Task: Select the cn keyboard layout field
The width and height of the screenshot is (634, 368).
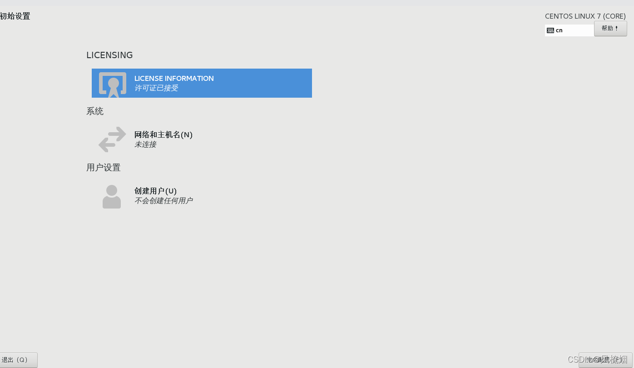Action: pos(570,30)
